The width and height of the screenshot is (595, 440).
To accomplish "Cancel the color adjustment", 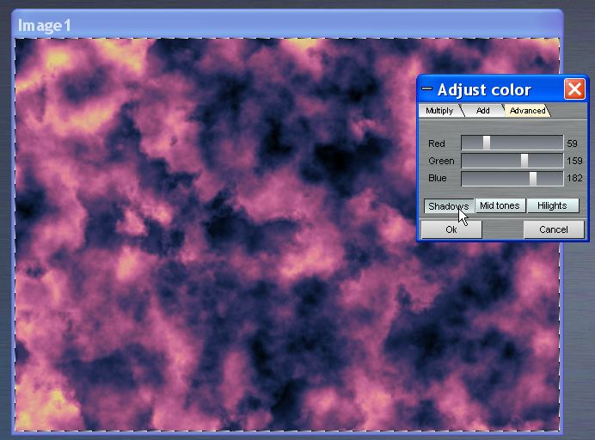I will pyautogui.click(x=553, y=229).
